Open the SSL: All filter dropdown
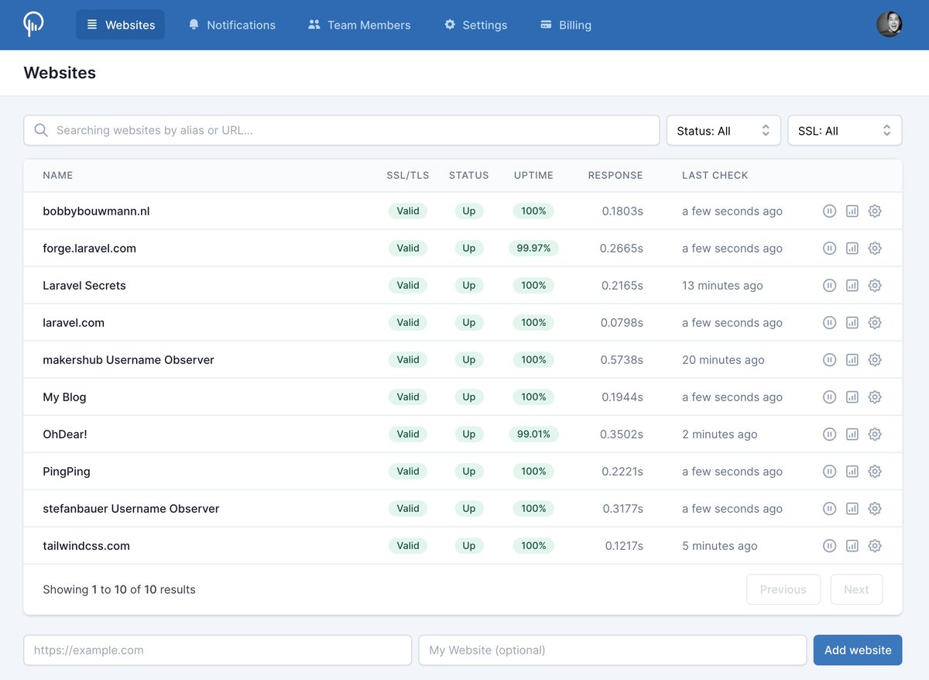 (844, 130)
